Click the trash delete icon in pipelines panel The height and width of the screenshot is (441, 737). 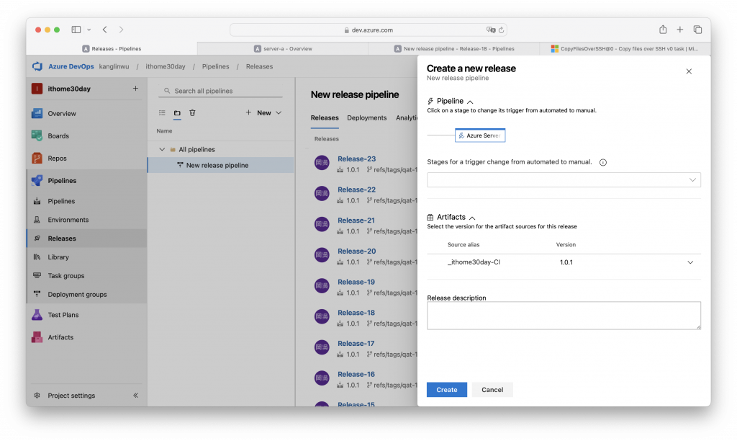coord(192,113)
